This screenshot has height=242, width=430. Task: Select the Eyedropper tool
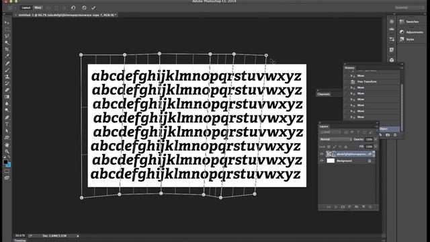point(7,56)
